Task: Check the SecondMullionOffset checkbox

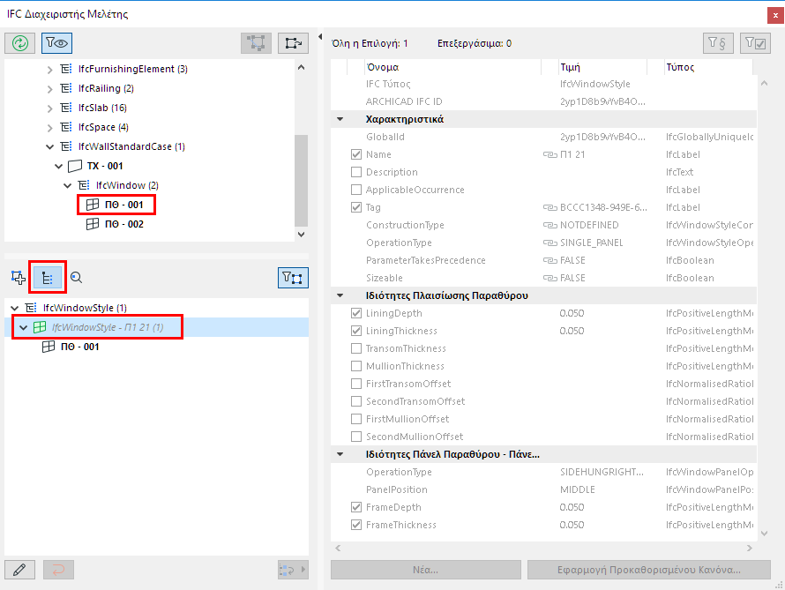Action: click(x=356, y=437)
